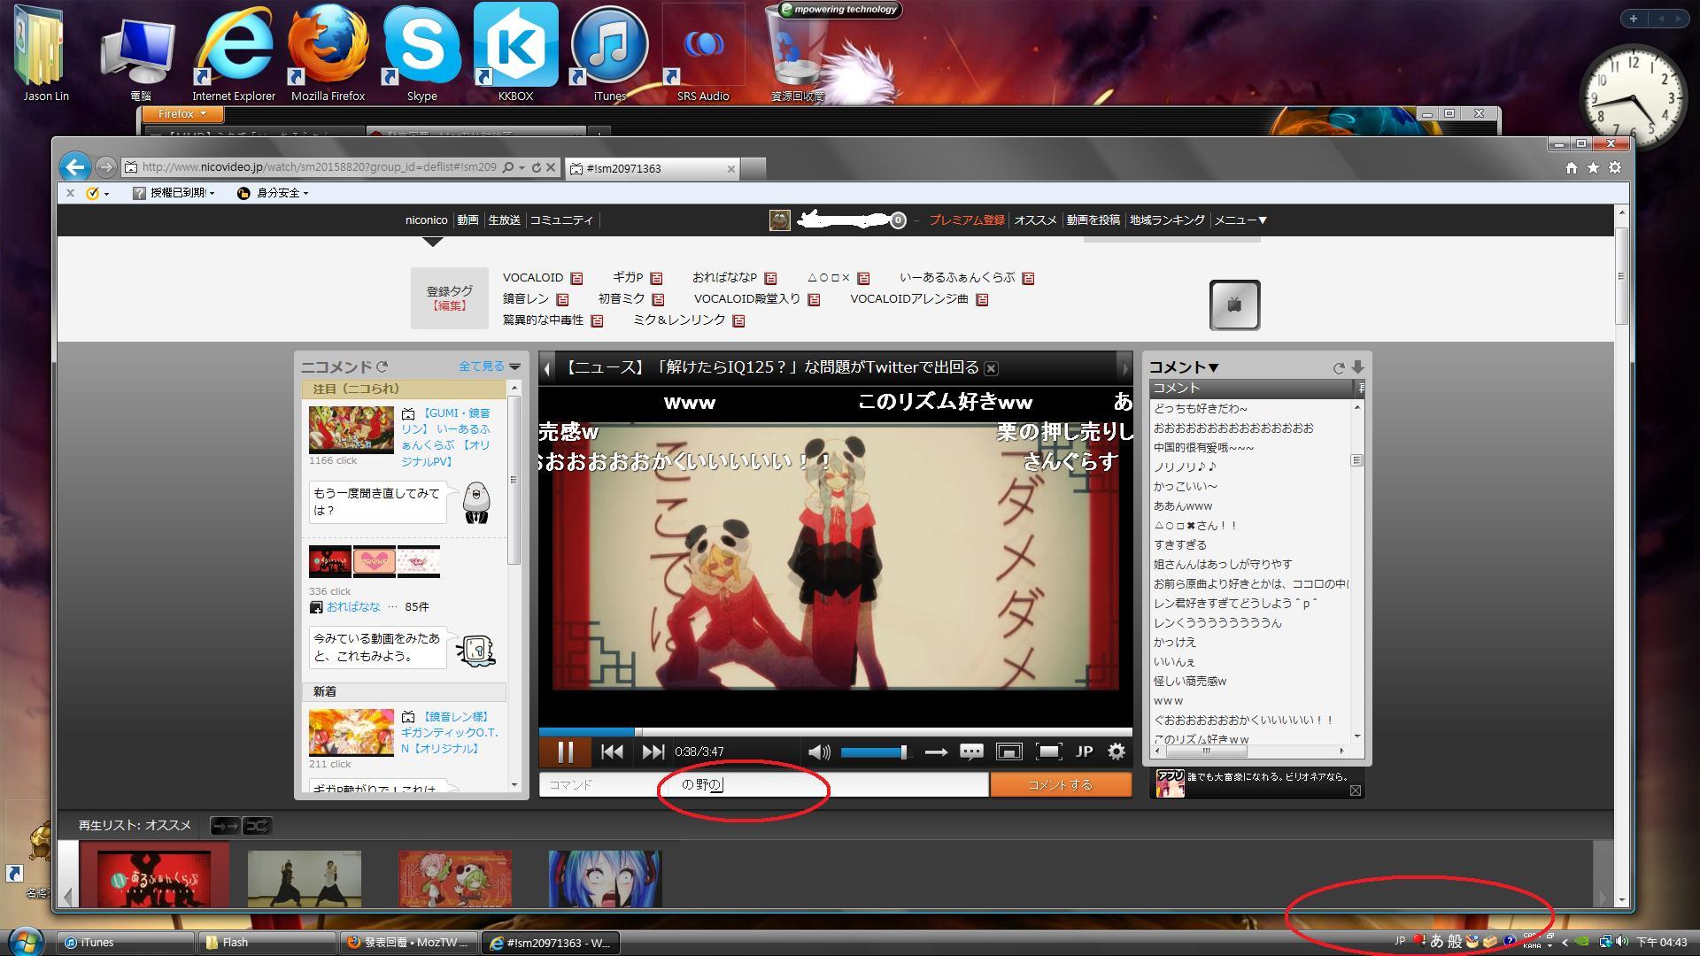Jump to the previous video
The height and width of the screenshot is (956, 1700).
pos(612,752)
